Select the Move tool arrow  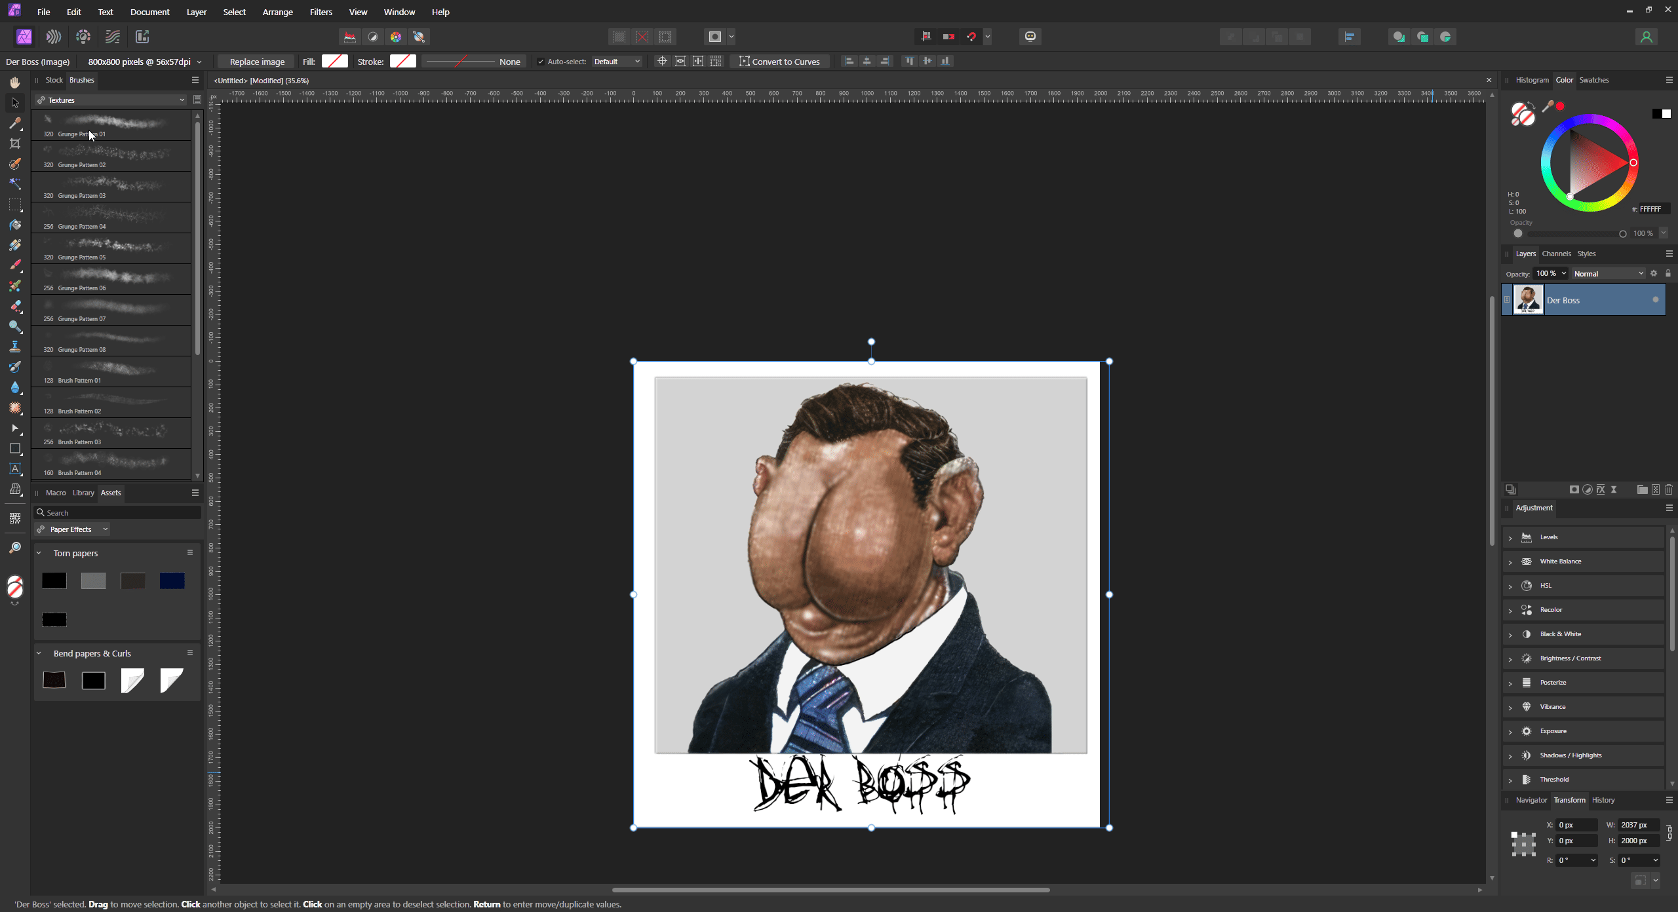point(14,103)
